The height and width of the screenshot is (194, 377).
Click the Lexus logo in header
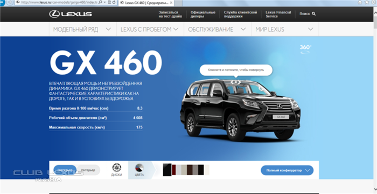coord(71,14)
